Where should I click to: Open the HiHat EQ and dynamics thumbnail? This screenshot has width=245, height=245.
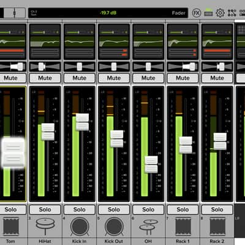[45, 42]
